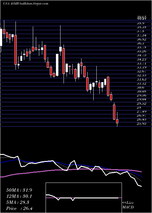Click the 28 price axis label
The height and width of the screenshot is (213, 152).
tap(139, 107)
